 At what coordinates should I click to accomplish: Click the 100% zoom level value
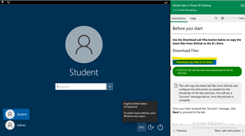click(x=242, y=18)
